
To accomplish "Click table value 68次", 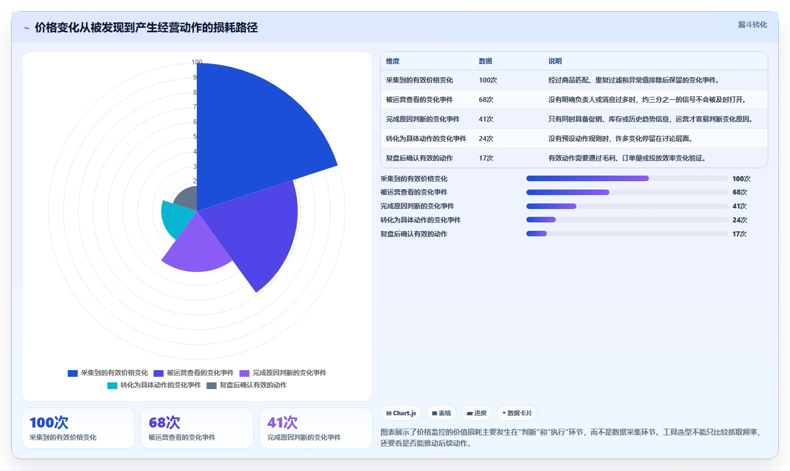I will click(486, 100).
